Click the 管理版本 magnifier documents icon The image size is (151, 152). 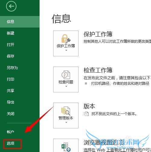(x=66, y=111)
